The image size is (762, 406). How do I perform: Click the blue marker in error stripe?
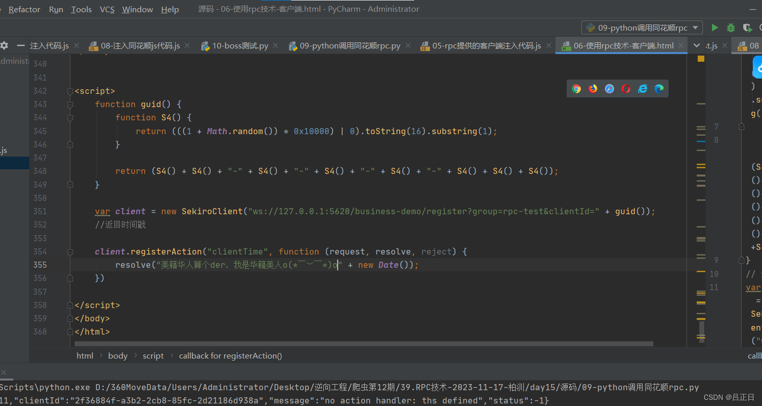click(701, 141)
